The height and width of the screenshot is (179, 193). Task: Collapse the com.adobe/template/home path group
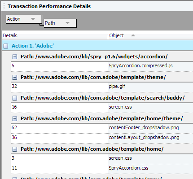click(x=14, y=149)
